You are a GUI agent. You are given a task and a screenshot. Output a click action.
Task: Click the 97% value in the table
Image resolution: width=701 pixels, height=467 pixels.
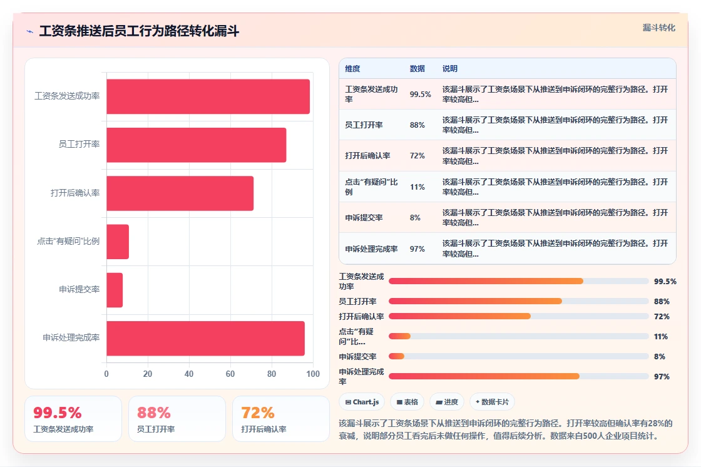[x=417, y=249]
